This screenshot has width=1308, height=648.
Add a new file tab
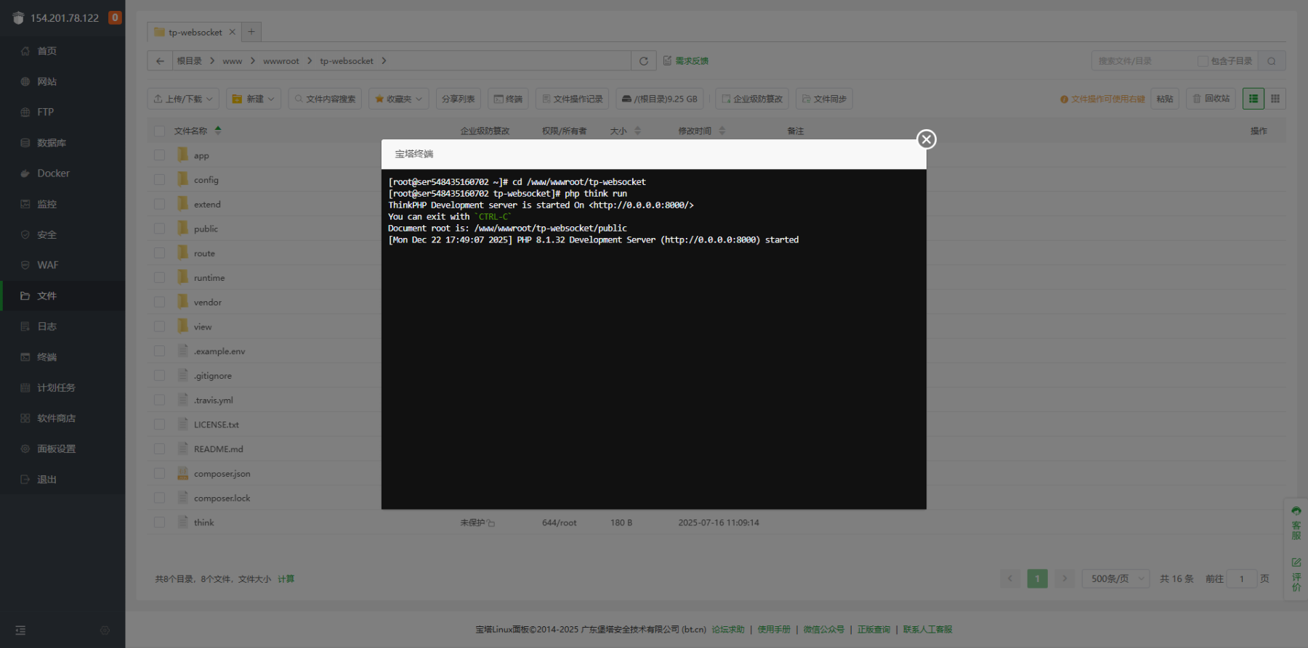(x=251, y=32)
